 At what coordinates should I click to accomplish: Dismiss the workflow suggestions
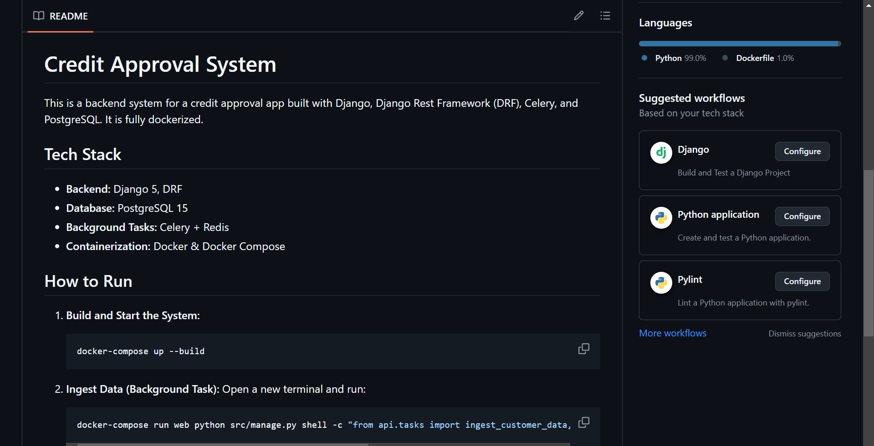[804, 334]
